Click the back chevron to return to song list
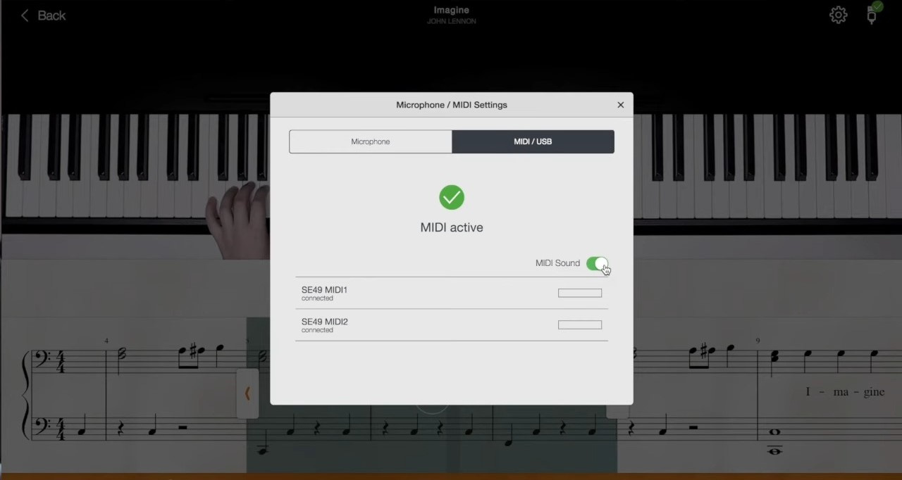Image resolution: width=902 pixels, height=480 pixels. [25, 15]
